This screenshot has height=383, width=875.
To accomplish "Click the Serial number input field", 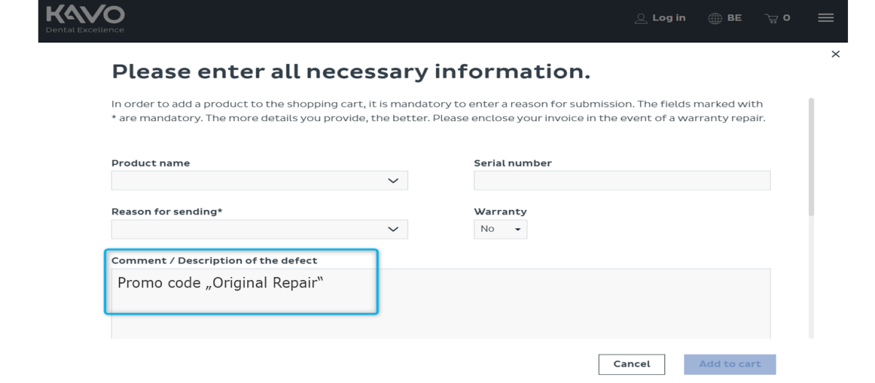I will (x=622, y=180).
